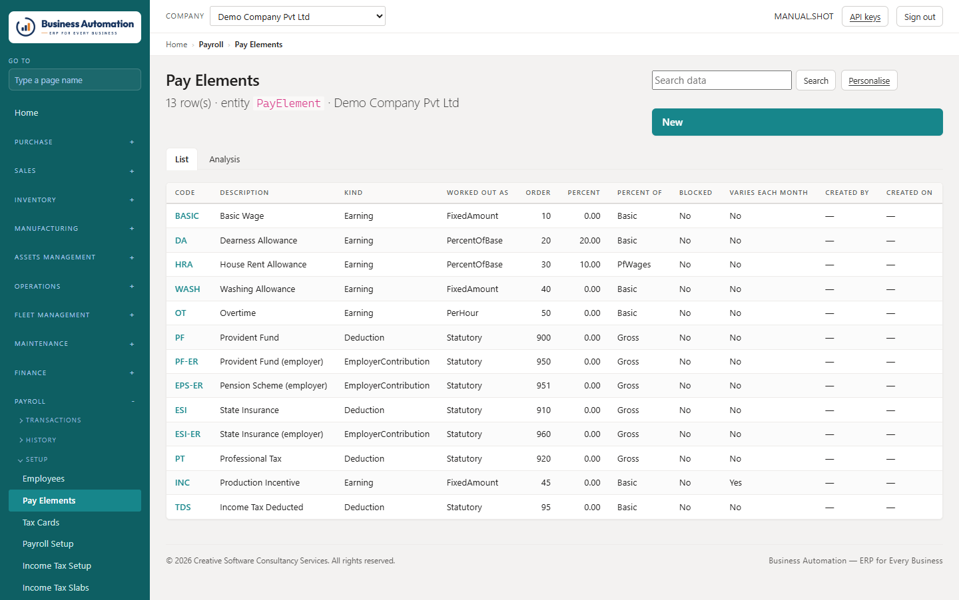Open the INC pay element
Viewport: 959px width, 600px height.
point(182,483)
